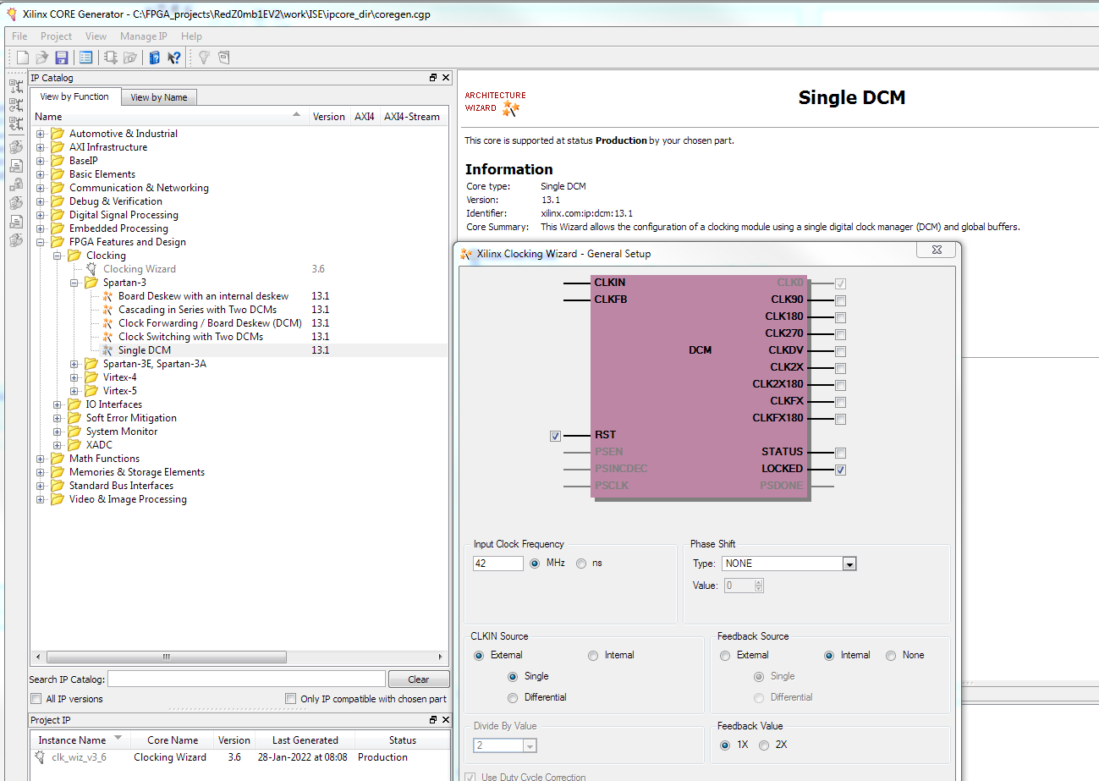Viewport: 1099px width, 781px height.
Task: Sort Project IP by Last Generated column
Action: 305,740
